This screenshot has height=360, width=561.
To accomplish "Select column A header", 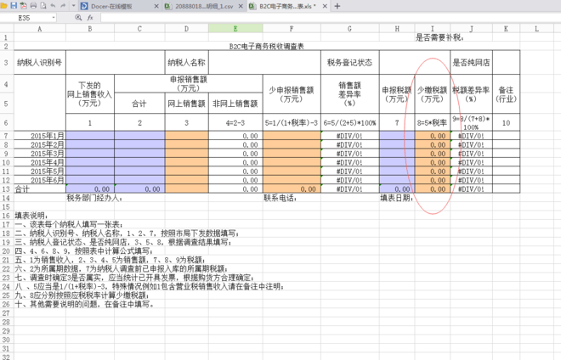I will pyautogui.click(x=40, y=29).
